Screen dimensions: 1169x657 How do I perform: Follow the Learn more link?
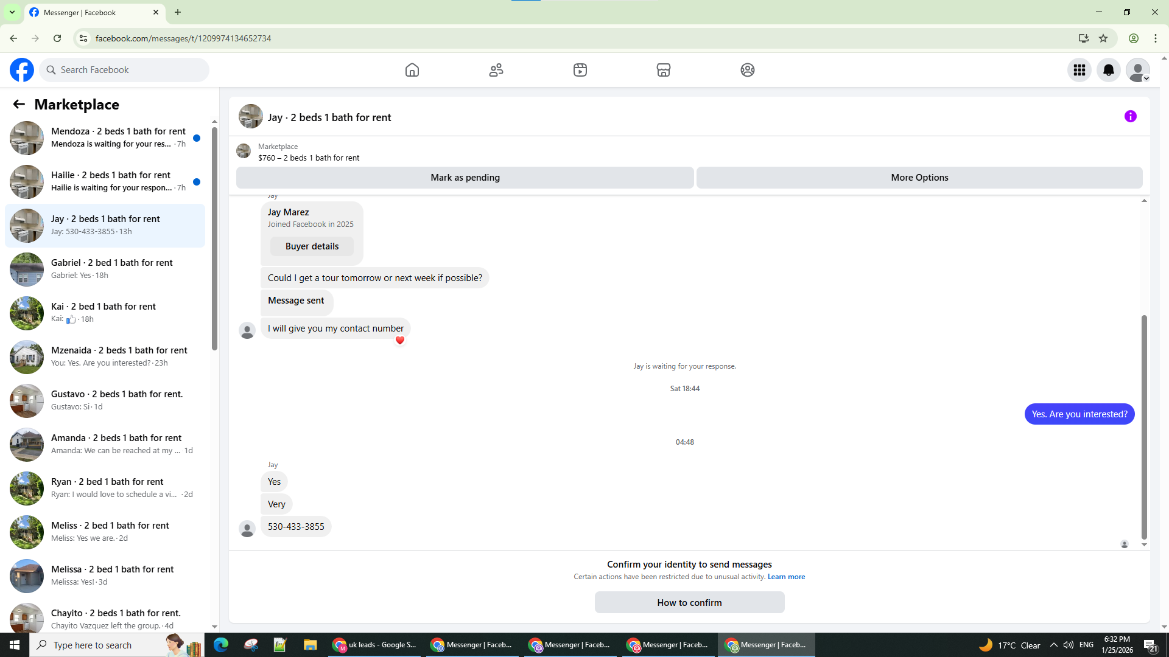click(786, 577)
